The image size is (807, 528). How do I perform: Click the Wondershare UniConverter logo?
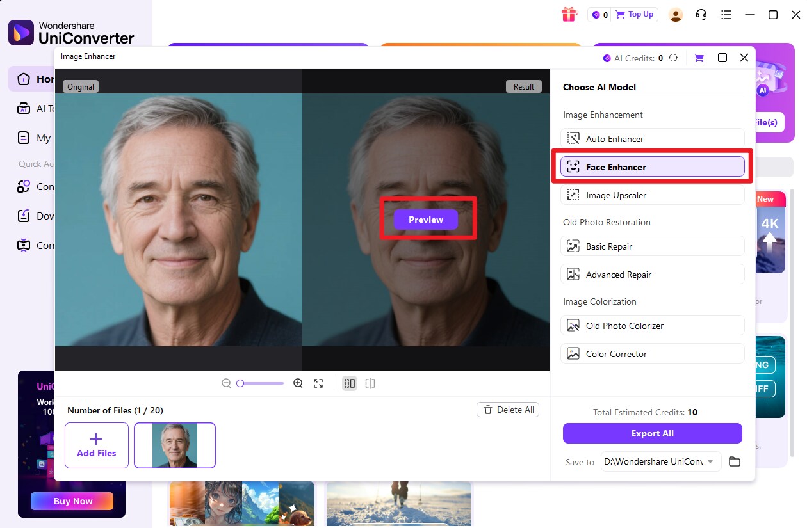tap(71, 33)
